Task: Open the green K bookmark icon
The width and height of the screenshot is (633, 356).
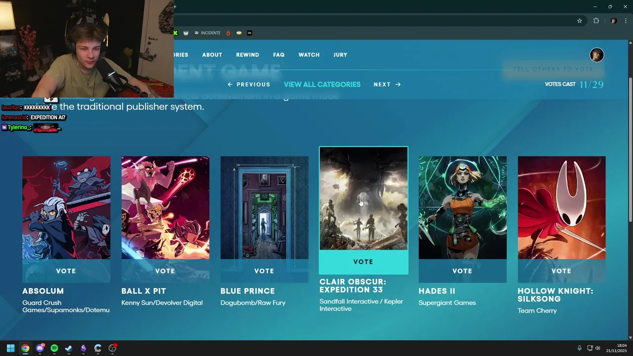Action: click(x=176, y=33)
